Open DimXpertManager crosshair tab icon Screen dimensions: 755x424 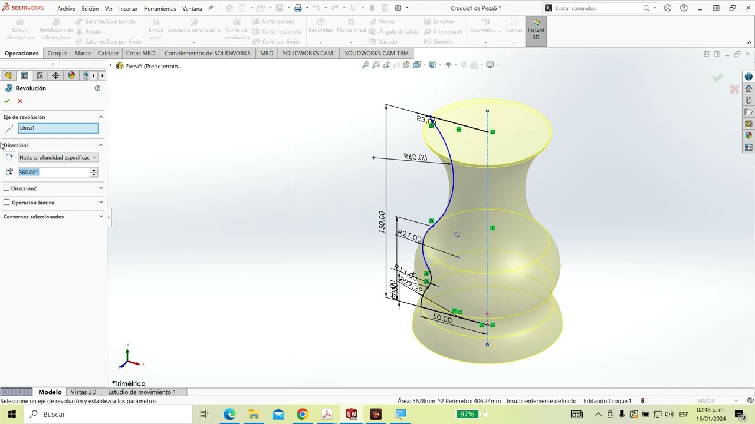[x=55, y=75]
